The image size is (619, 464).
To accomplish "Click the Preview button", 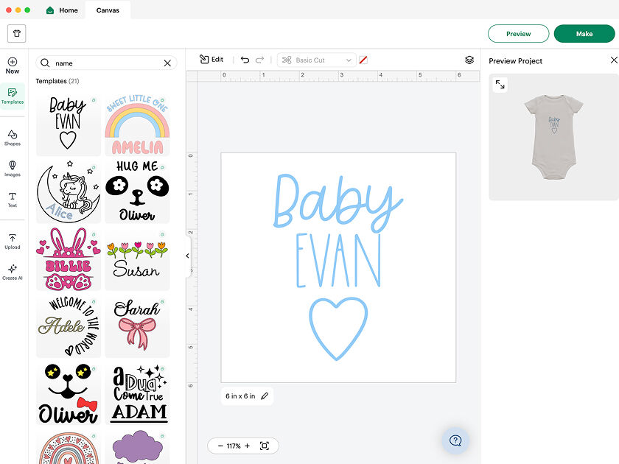I will click(518, 34).
